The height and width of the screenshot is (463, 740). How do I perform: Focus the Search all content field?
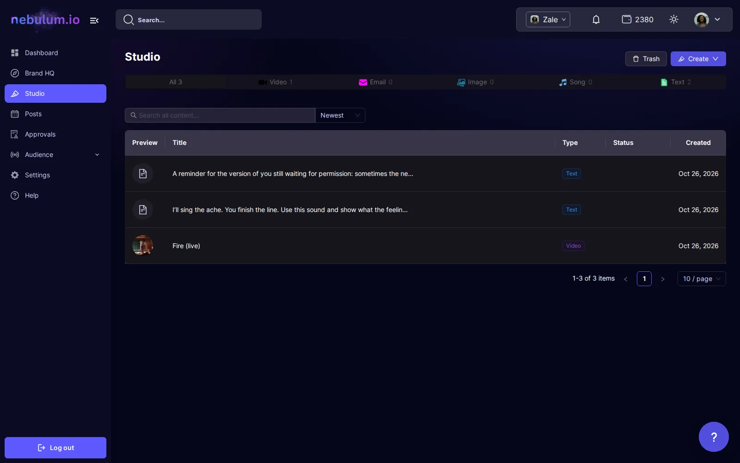(220, 115)
